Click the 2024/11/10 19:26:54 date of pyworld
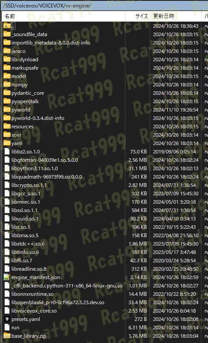 point(176,110)
